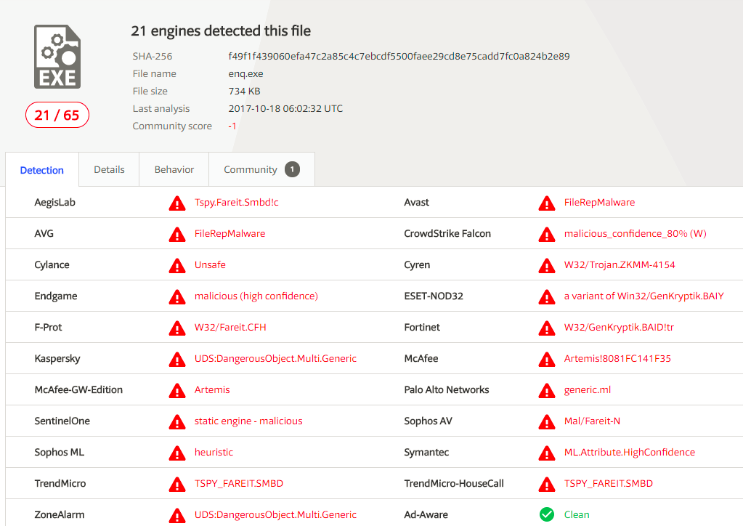Click the alert icon next to TrendMicro

pyautogui.click(x=176, y=483)
